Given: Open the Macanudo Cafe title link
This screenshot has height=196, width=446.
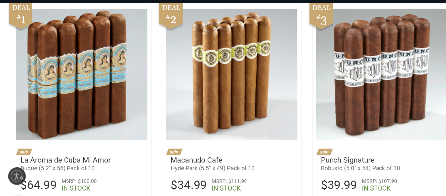Looking at the screenshot, I should tap(197, 160).
